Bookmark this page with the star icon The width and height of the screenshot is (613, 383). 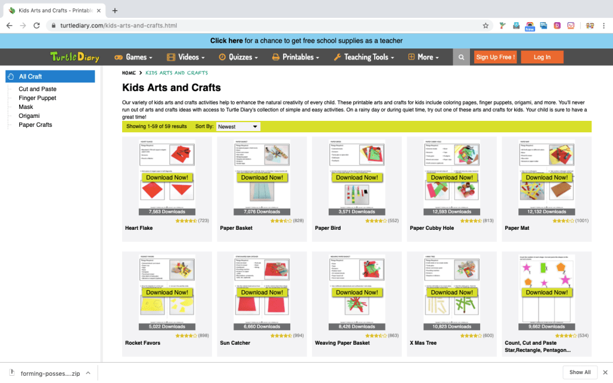click(x=485, y=26)
